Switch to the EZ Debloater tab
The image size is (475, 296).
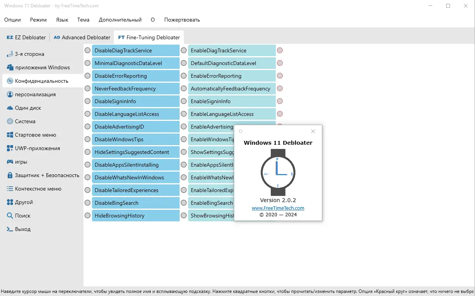point(26,37)
